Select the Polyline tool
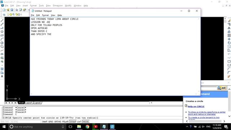The image size is (231, 130). coord(2,28)
